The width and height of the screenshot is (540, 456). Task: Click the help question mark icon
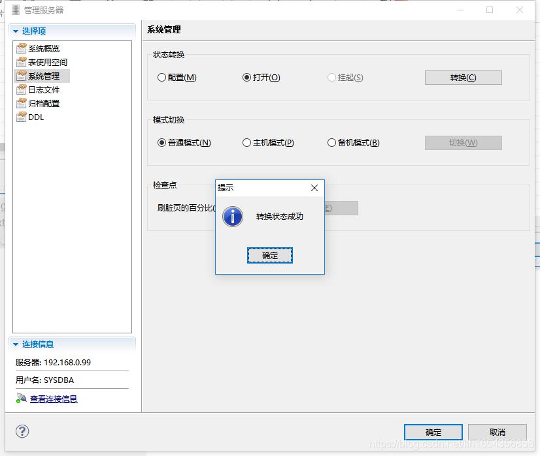coord(22,431)
